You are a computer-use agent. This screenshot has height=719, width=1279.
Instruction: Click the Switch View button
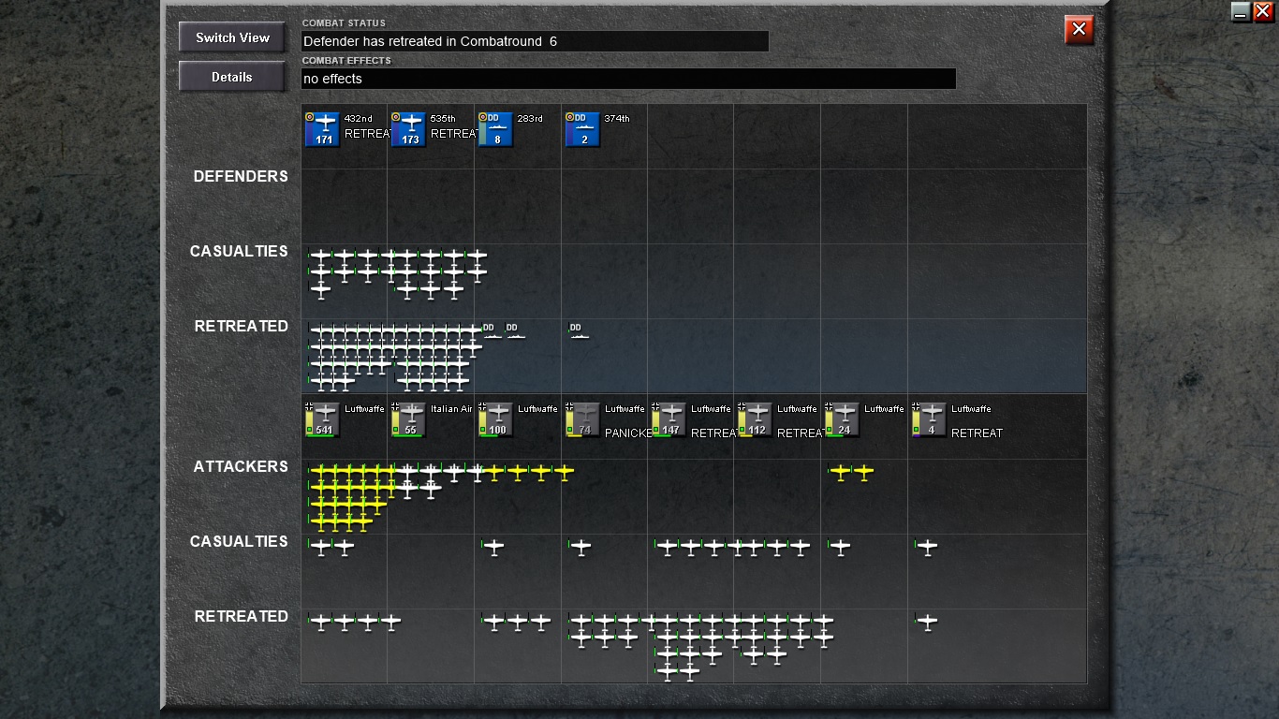point(232,37)
